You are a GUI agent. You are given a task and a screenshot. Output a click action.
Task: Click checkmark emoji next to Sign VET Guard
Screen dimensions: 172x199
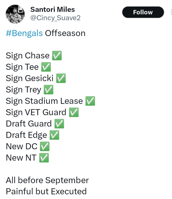point(74,112)
